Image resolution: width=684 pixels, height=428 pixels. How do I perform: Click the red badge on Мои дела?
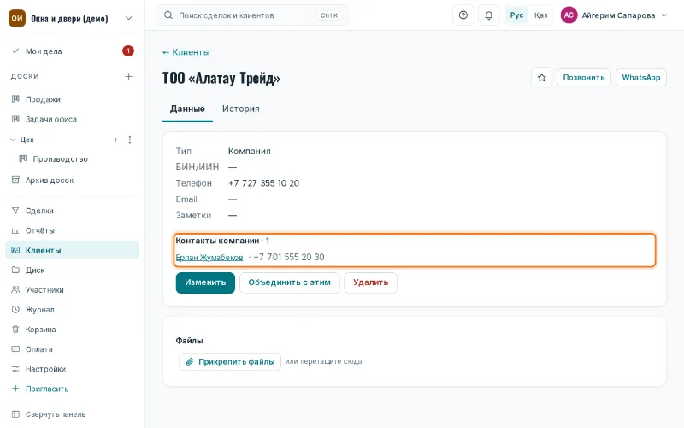click(x=127, y=51)
